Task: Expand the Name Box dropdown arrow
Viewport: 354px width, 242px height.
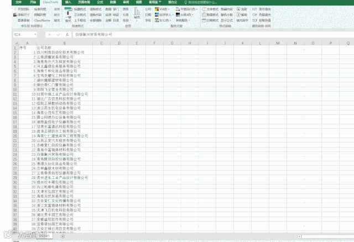Action: point(35,34)
